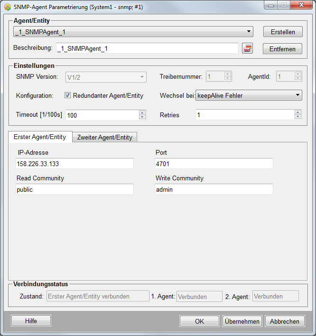Open the SNMP Version V1/2 dropdown
Image resolution: width=316 pixels, height=336 pixels.
pos(106,77)
